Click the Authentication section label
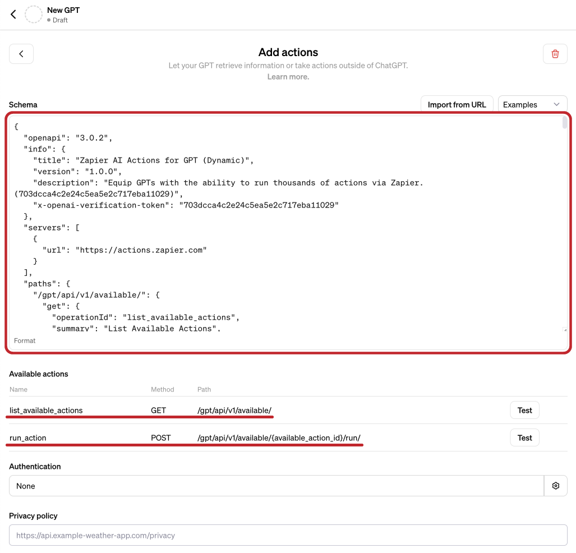Image resolution: width=576 pixels, height=553 pixels. point(35,467)
